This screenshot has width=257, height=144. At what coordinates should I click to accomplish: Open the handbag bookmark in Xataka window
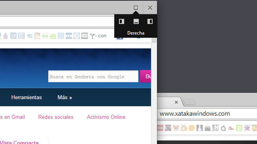point(208,128)
